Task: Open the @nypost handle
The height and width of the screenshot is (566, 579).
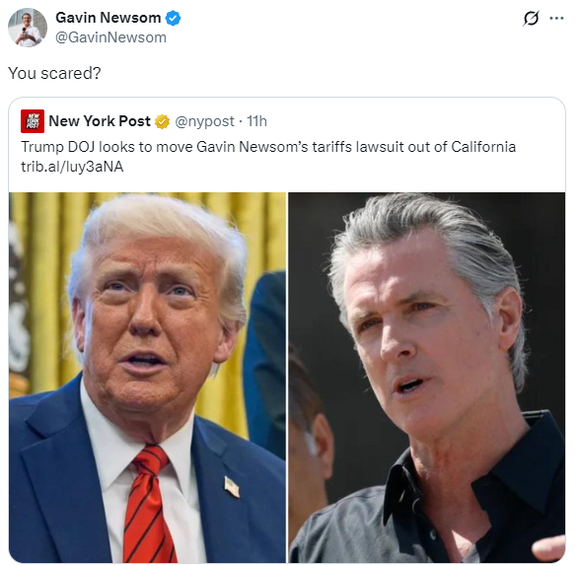Action: 204,121
